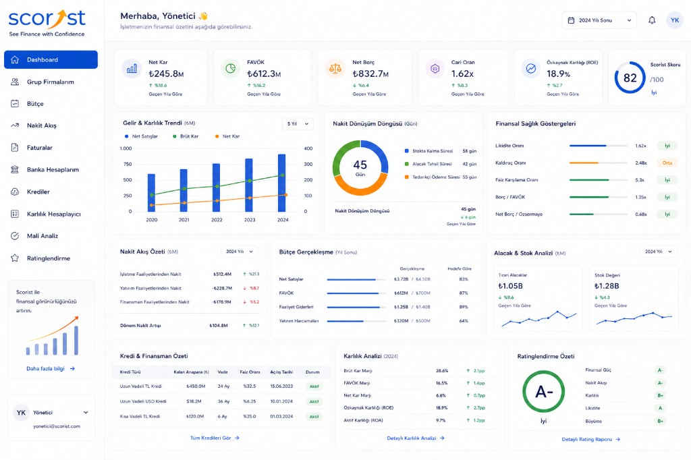Viewport: 691px width, 460px height.
Task: Click the Scorist logo
Action: [47, 24]
